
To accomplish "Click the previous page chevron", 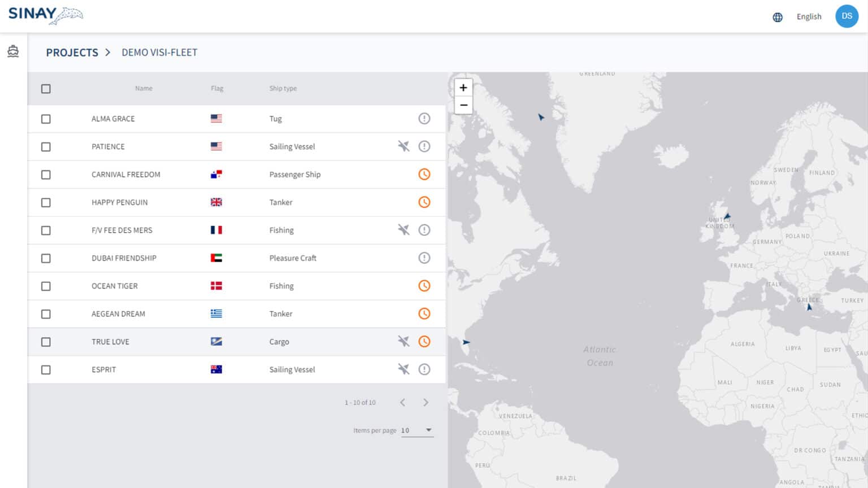I will 402,402.
